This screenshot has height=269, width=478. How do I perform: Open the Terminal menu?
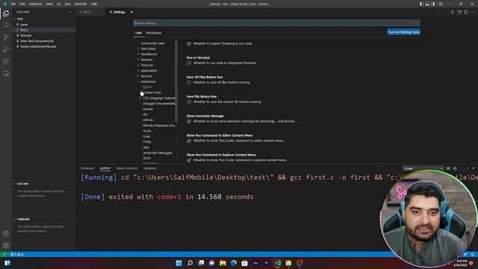point(80,4)
